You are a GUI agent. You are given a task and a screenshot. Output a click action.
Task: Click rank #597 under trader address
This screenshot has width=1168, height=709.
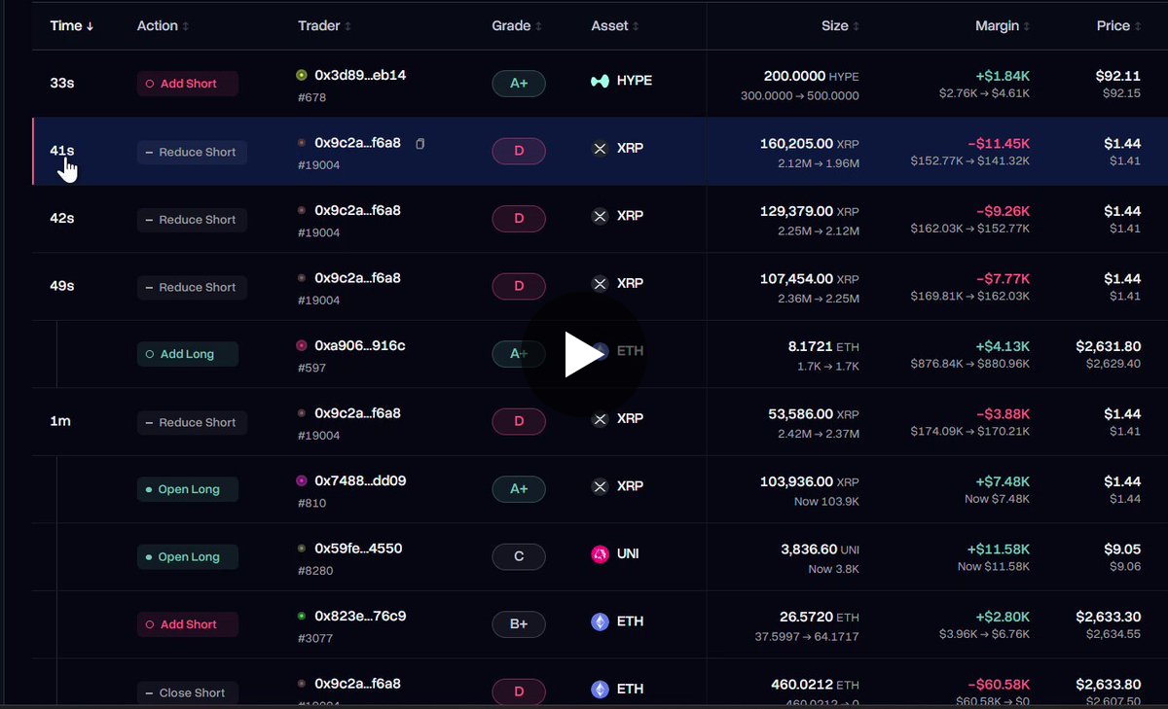[312, 368]
